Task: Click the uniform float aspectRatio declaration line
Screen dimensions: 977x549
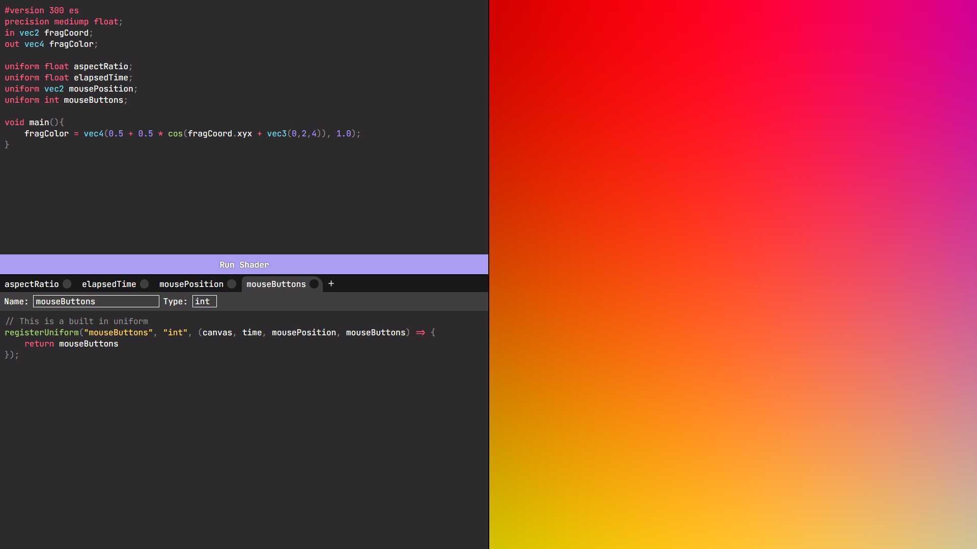Action: pyautogui.click(x=68, y=66)
